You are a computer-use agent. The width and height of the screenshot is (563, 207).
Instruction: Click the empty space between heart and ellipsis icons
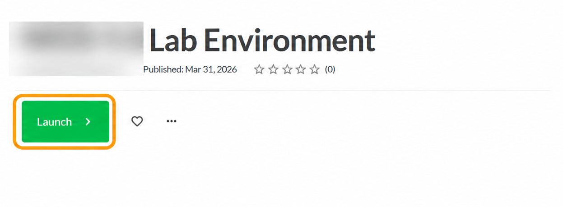(154, 121)
